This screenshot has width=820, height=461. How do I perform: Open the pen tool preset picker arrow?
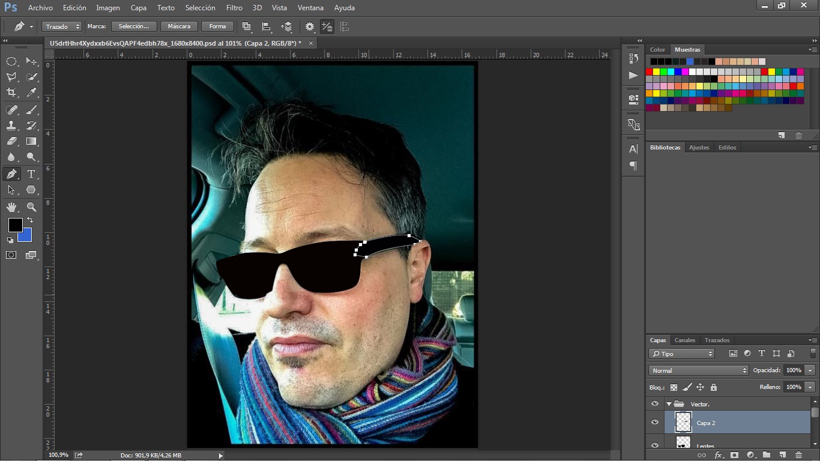coord(31,26)
